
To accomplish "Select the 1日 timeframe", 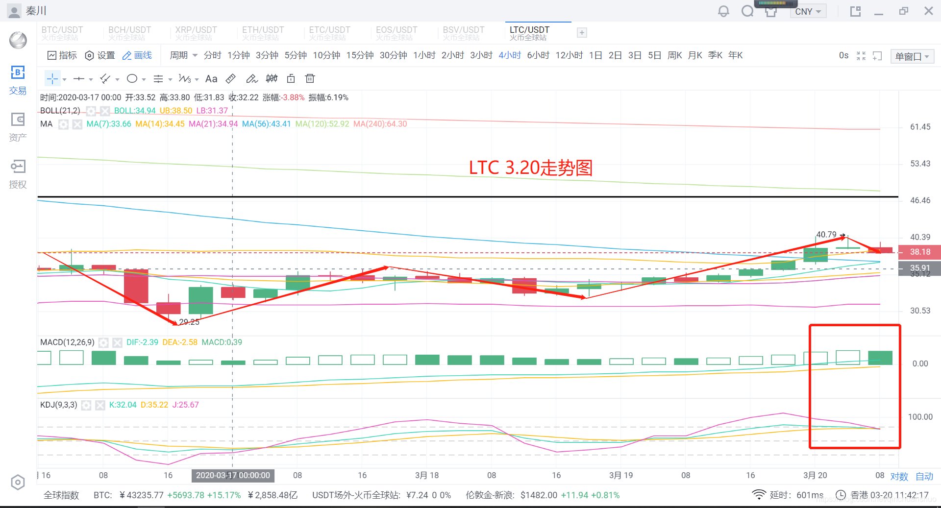I will pos(595,55).
